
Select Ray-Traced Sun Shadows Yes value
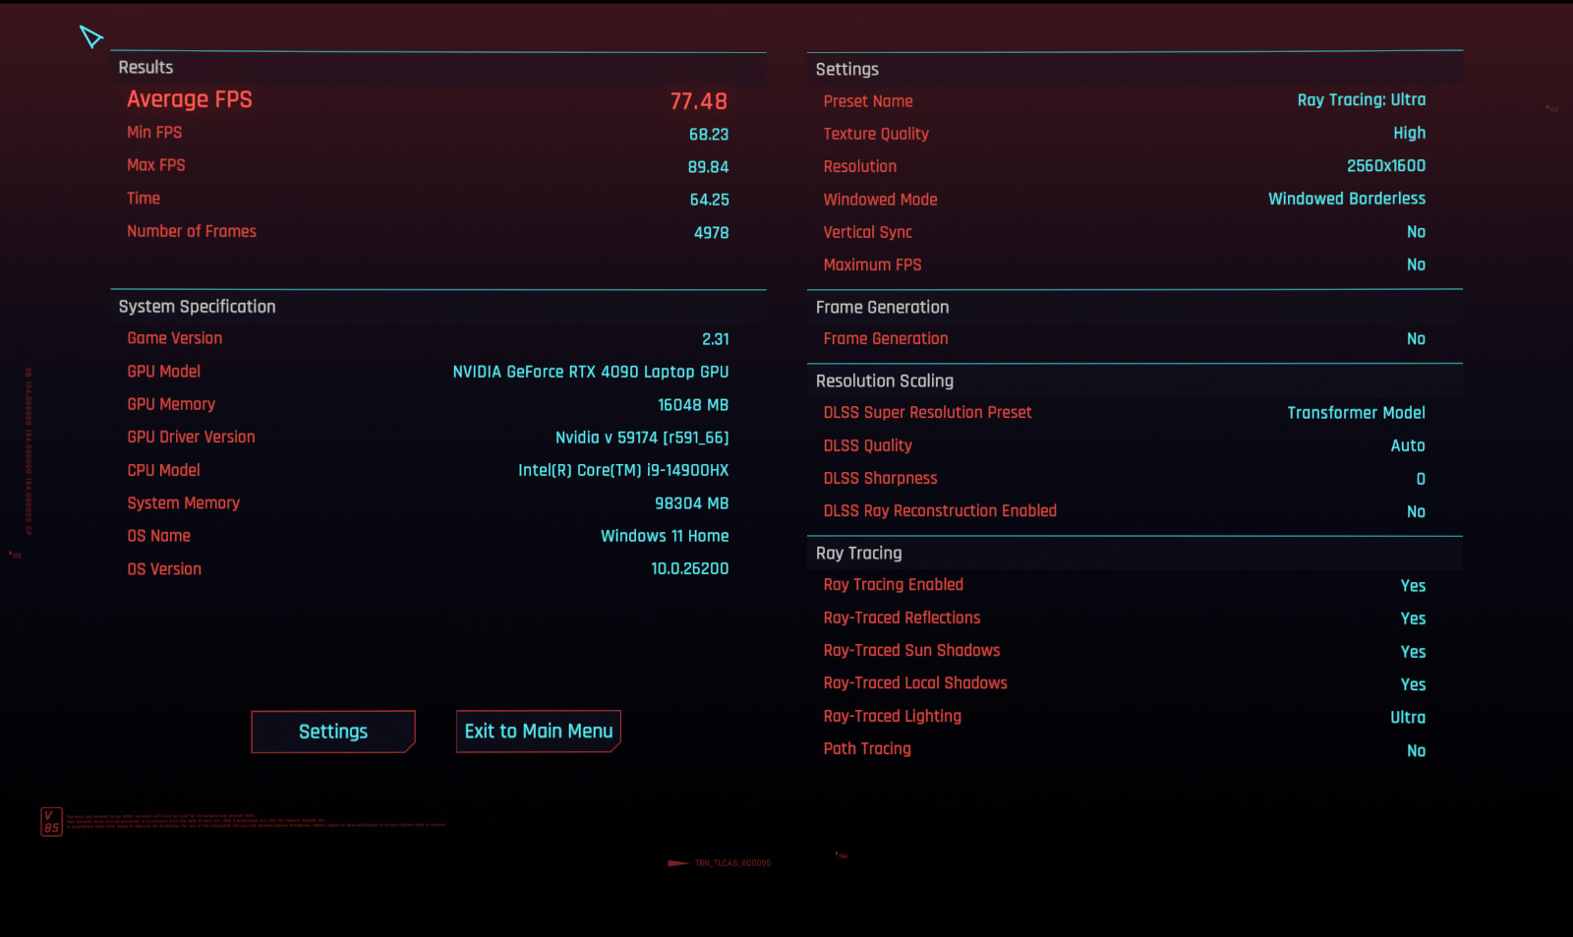click(1413, 652)
